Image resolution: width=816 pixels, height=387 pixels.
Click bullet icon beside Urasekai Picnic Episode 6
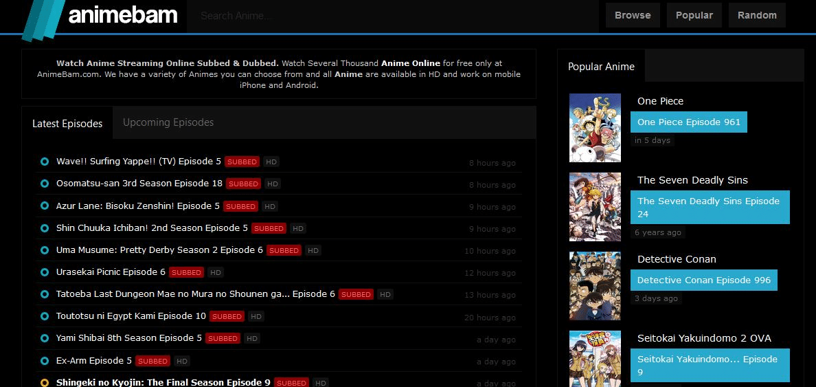[x=45, y=272]
